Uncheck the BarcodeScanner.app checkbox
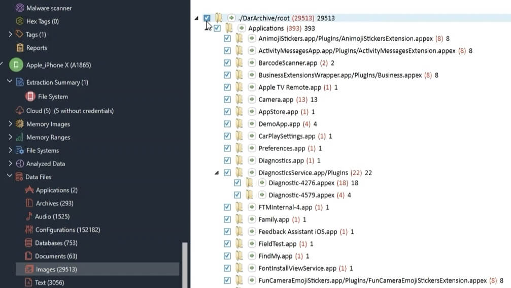The height and width of the screenshot is (288, 511). [227, 63]
